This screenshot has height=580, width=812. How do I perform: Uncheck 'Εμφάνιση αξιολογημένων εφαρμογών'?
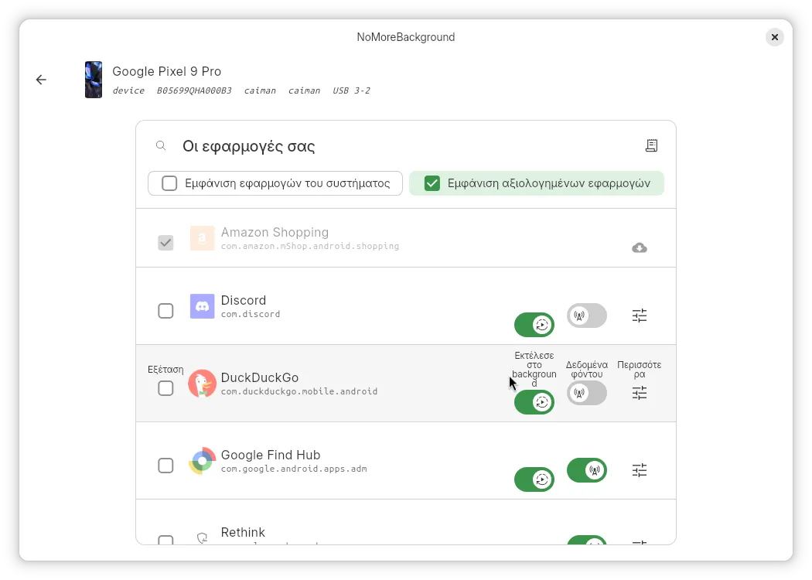pyautogui.click(x=432, y=183)
